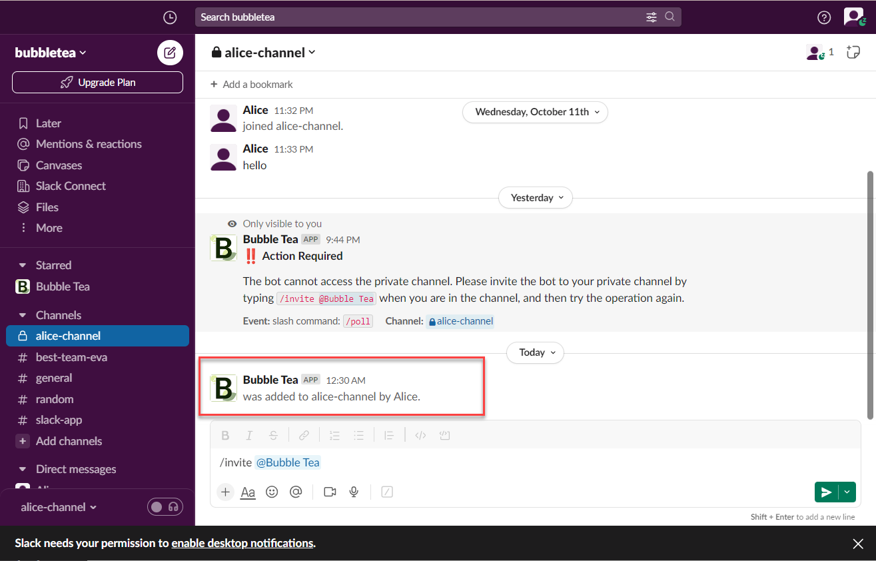This screenshot has width=876, height=561.
Task: Insert a link in message
Action: 304,435
